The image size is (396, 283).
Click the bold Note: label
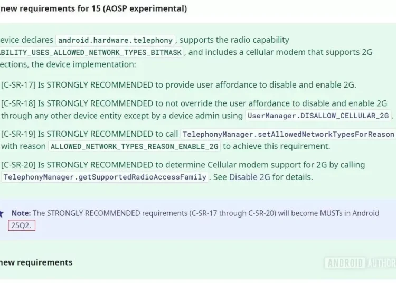(21, 213)
